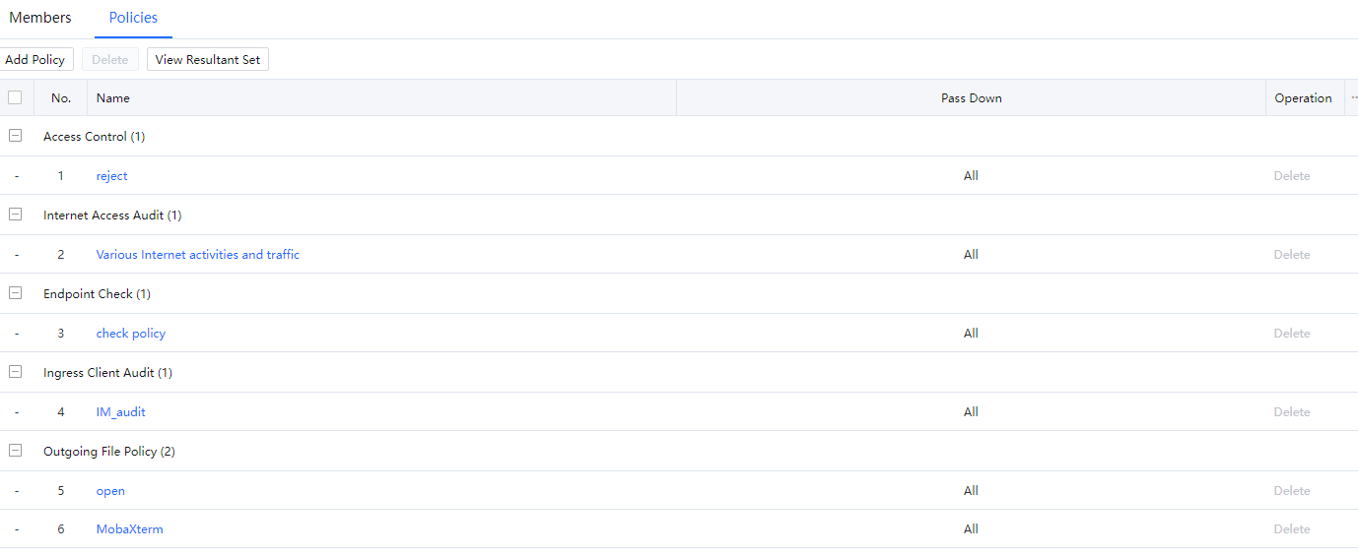
Task: Click the Add Policy button
Action: click(35, 59)
